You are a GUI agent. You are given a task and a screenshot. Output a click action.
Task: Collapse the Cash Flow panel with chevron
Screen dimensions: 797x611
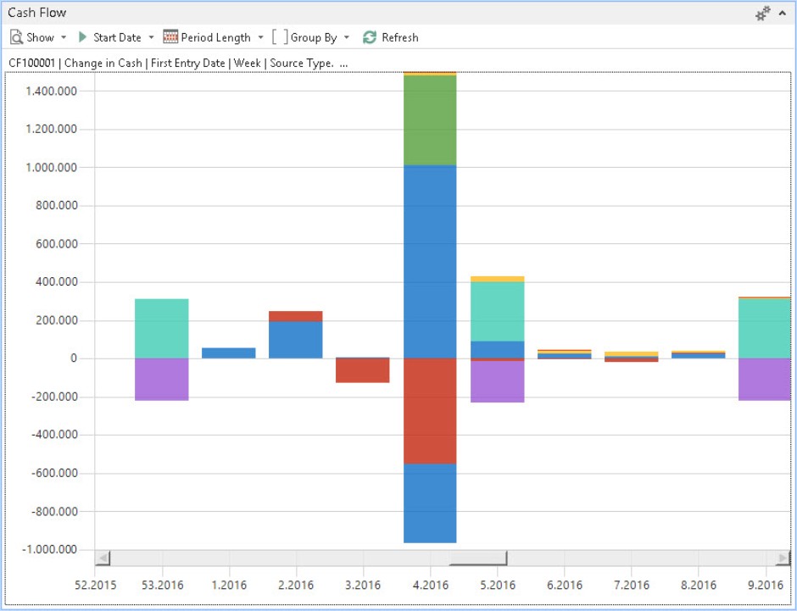coord(782,13)
